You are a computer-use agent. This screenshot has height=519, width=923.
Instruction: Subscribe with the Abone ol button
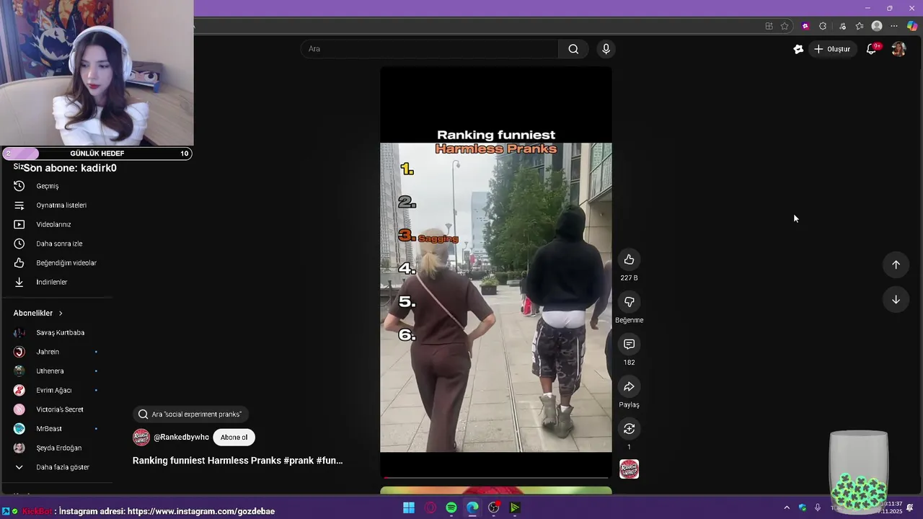[234, 438]
